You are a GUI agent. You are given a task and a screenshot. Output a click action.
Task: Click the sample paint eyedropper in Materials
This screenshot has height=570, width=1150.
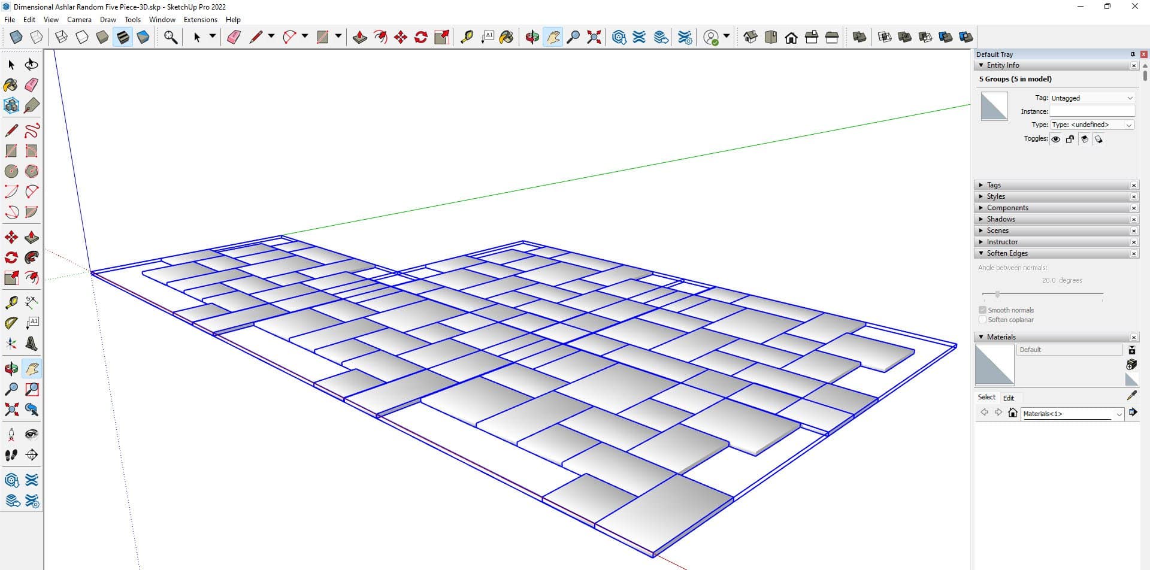click(x=1131, y=395)
